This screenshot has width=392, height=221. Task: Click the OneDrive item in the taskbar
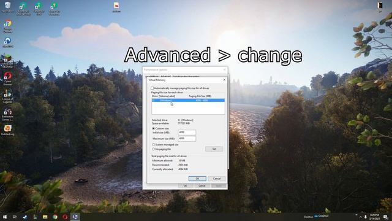(x=322, y=215)
